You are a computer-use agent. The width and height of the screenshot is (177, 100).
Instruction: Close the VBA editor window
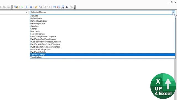[175, 2]
